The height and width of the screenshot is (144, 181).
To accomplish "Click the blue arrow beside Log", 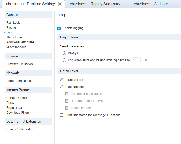I will click(x=5, y=33).
